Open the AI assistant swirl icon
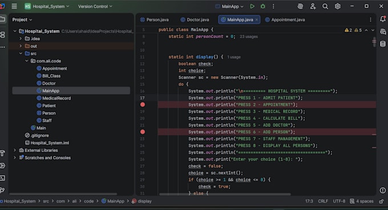The image size is (388, 210). coord(300,6)
